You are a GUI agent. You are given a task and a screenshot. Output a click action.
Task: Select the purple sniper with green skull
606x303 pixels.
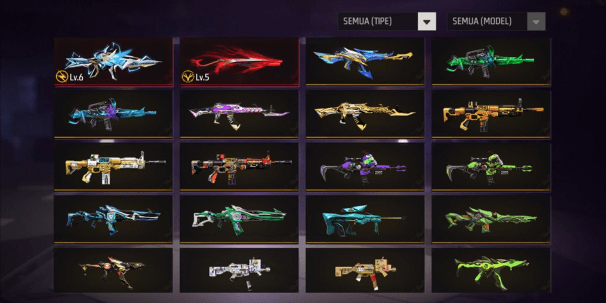click(365, 167)
